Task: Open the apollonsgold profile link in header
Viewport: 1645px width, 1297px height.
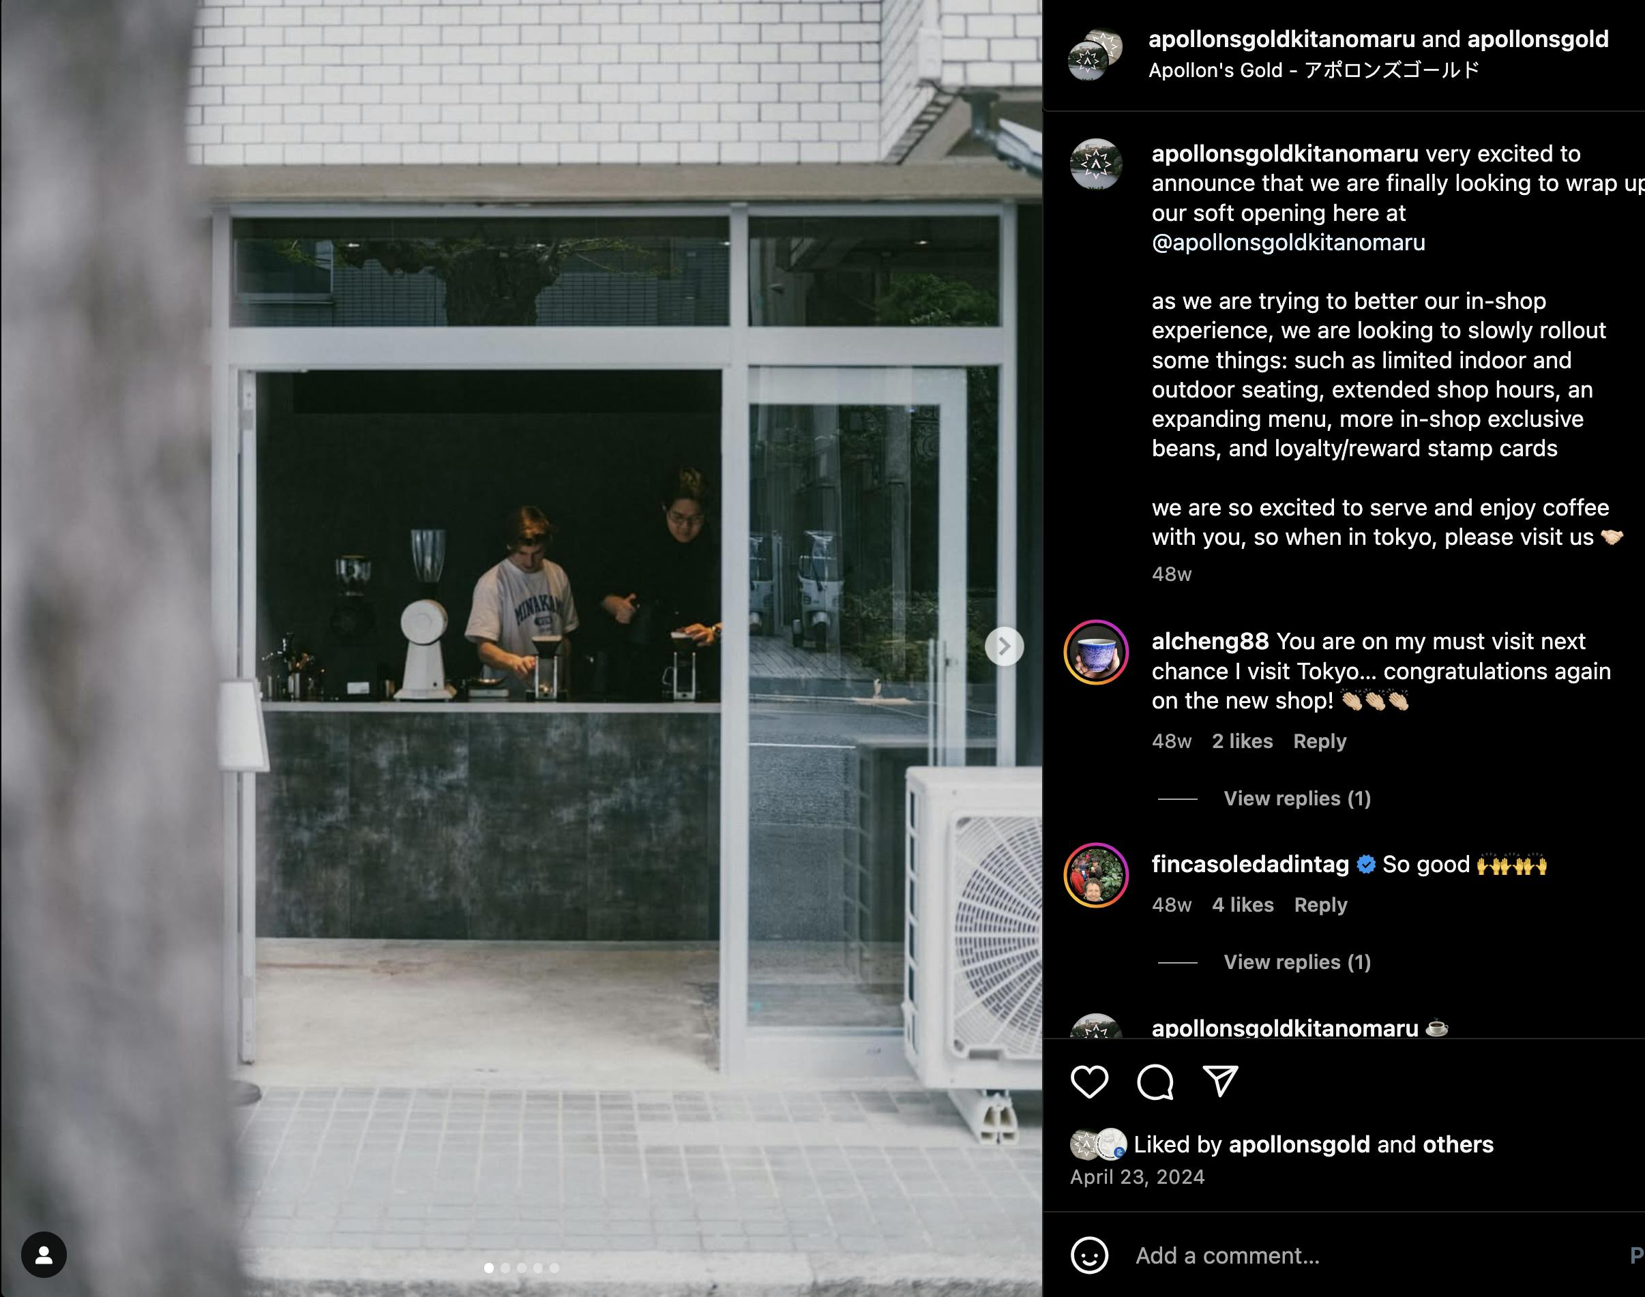Action: 1538,39
